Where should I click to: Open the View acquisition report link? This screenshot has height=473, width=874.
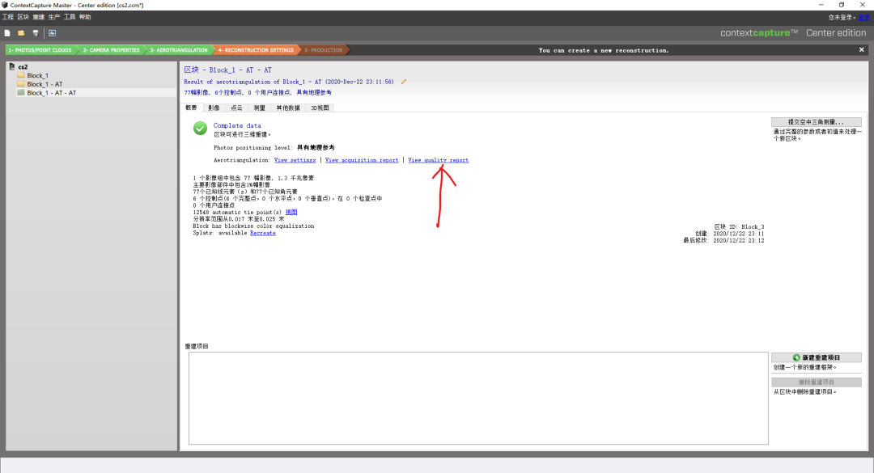(362, 160)
